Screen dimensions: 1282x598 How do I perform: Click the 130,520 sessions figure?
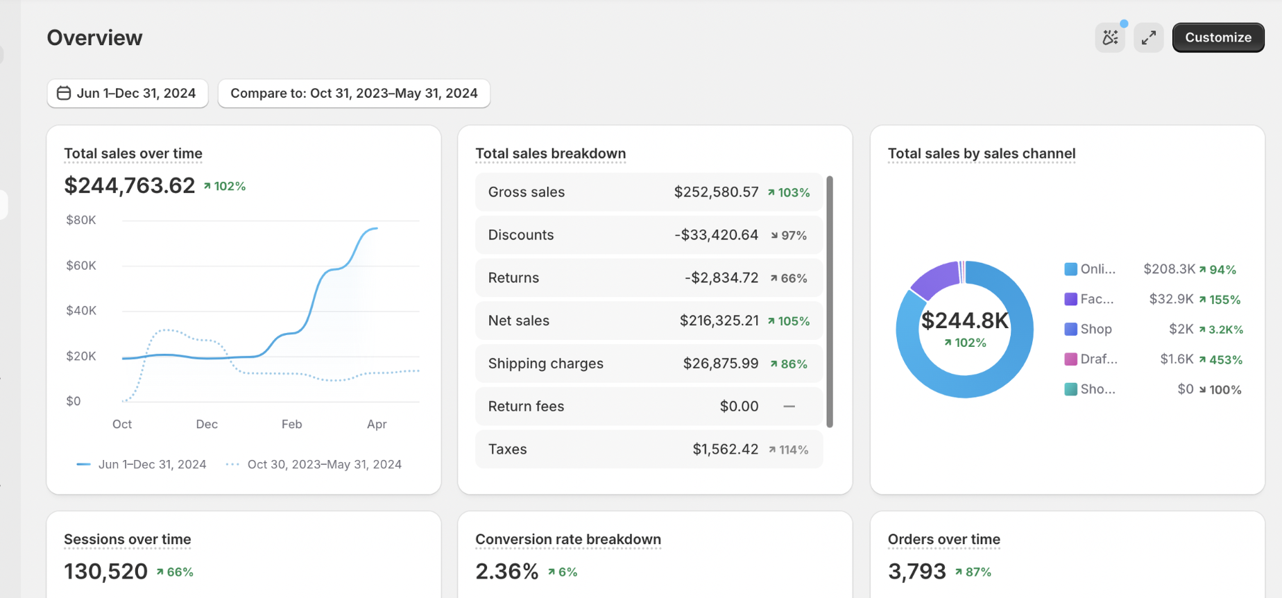(x=106, y=571)
